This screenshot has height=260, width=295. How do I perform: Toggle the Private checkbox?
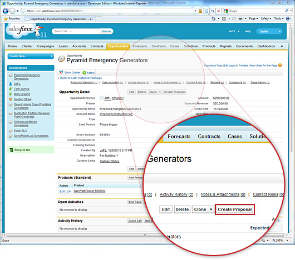click(102, 103)
